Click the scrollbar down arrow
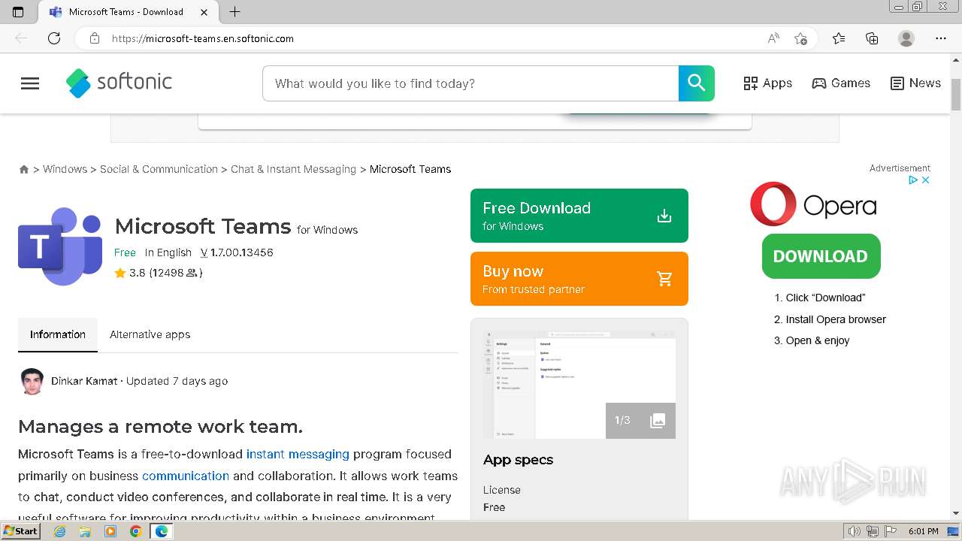The width and height of the screenshot is (962, 541). (x=956, y=513)
